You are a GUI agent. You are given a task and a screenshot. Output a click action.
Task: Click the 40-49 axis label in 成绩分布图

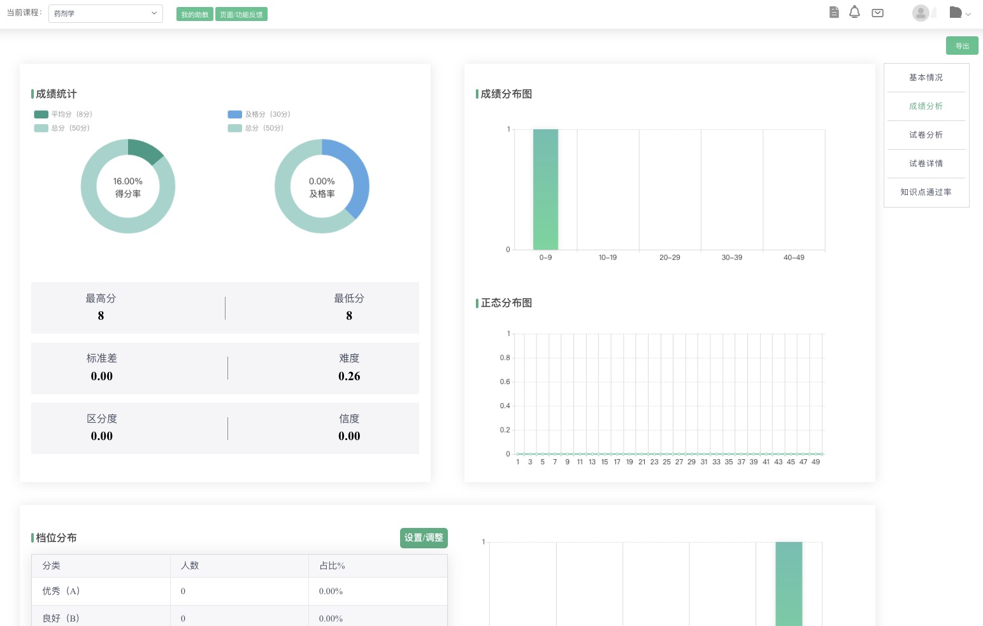point(794,258)
